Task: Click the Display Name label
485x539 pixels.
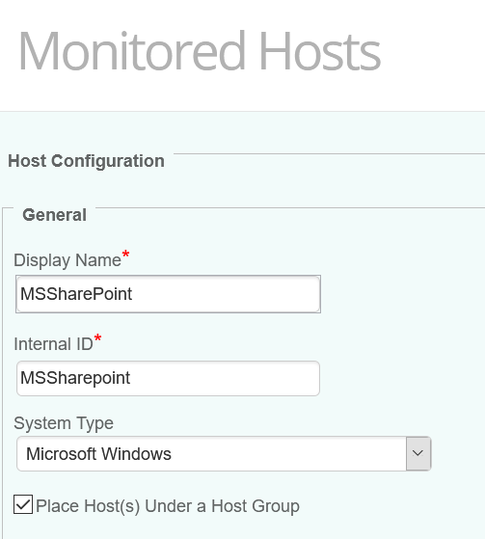Action: 67,260
